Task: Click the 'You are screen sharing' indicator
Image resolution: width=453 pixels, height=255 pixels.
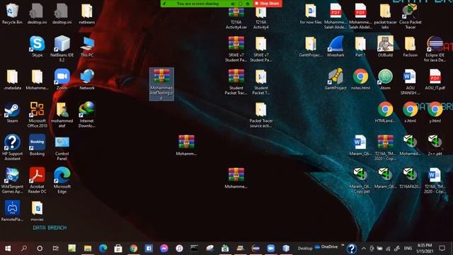Action: (x=197, y=4)
